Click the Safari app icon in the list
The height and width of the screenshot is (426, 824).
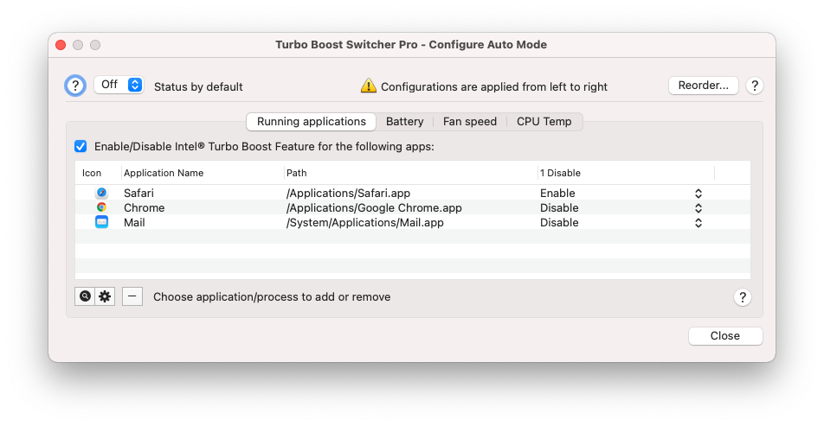point(101,193)
